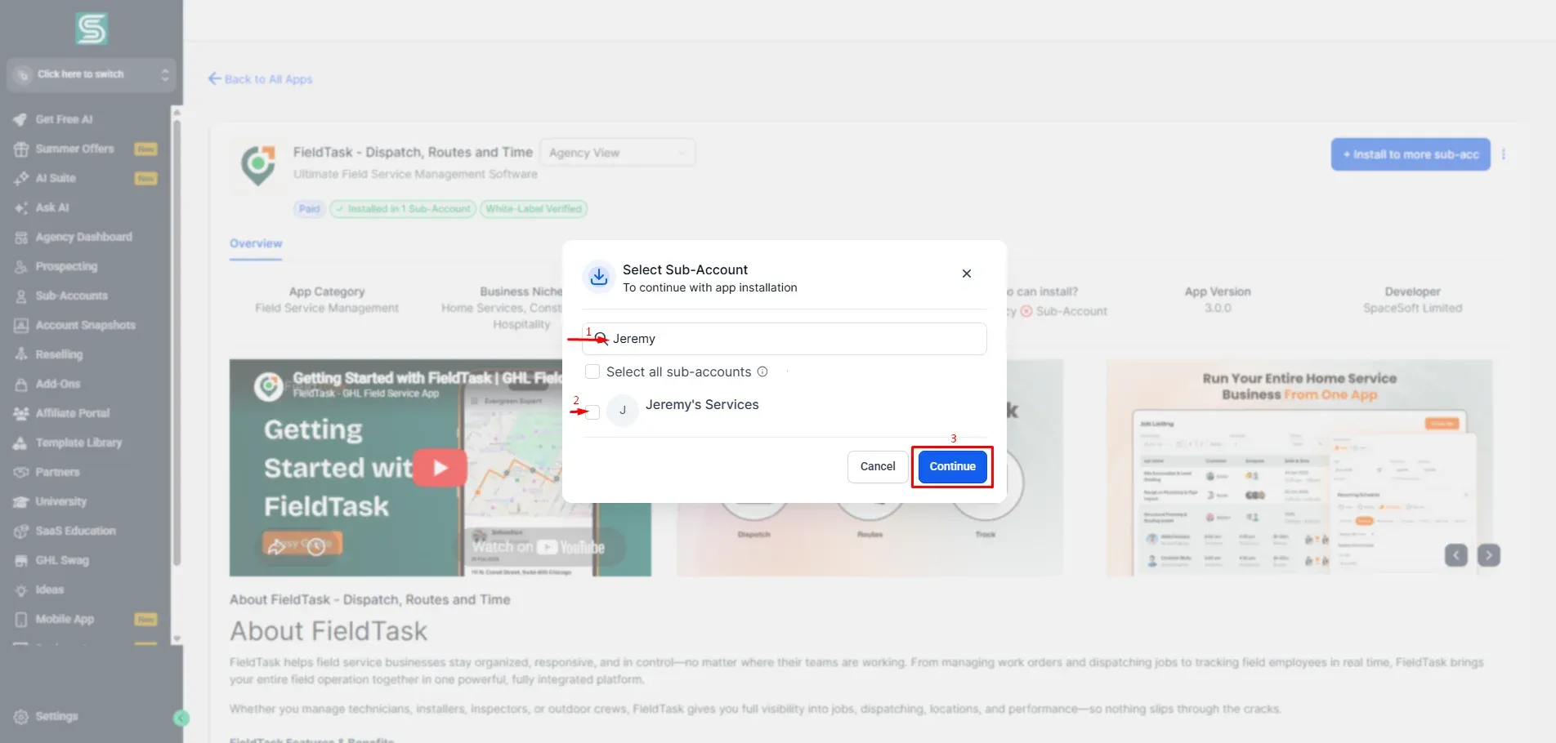Open Summer Offers in sidebar
1556x743 pixels.
[x=74, y=149]
